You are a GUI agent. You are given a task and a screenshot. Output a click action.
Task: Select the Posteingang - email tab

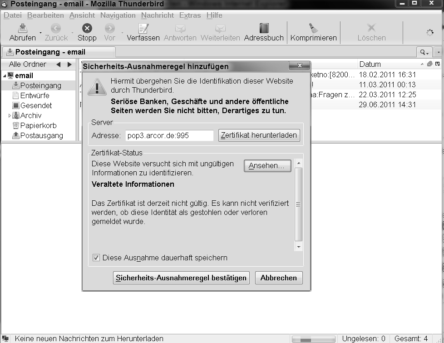pyautogui.click(x=59, y=52)
